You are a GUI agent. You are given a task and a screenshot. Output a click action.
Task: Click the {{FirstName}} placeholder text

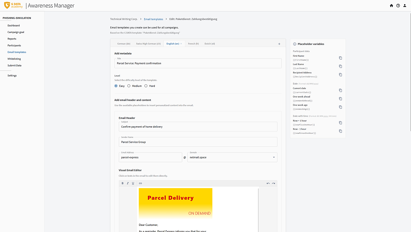pyautogui.click(x=301, y=60)
